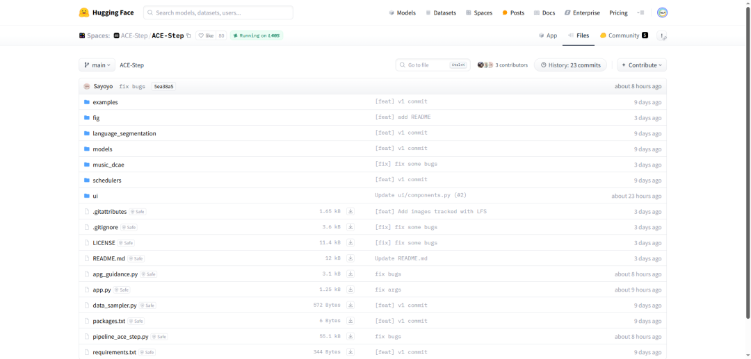The image size is (751, 359).
Task: Open the Sayoyo author link
Action: [x=103, y=87]
